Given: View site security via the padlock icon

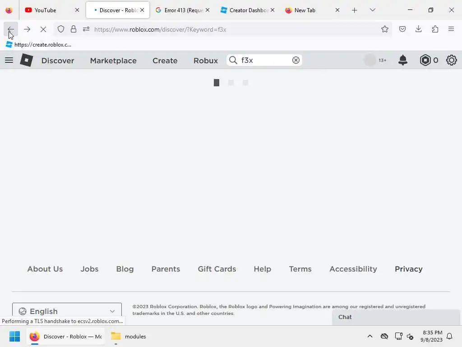Looking at the screenshot, I should tap(74, 29).
